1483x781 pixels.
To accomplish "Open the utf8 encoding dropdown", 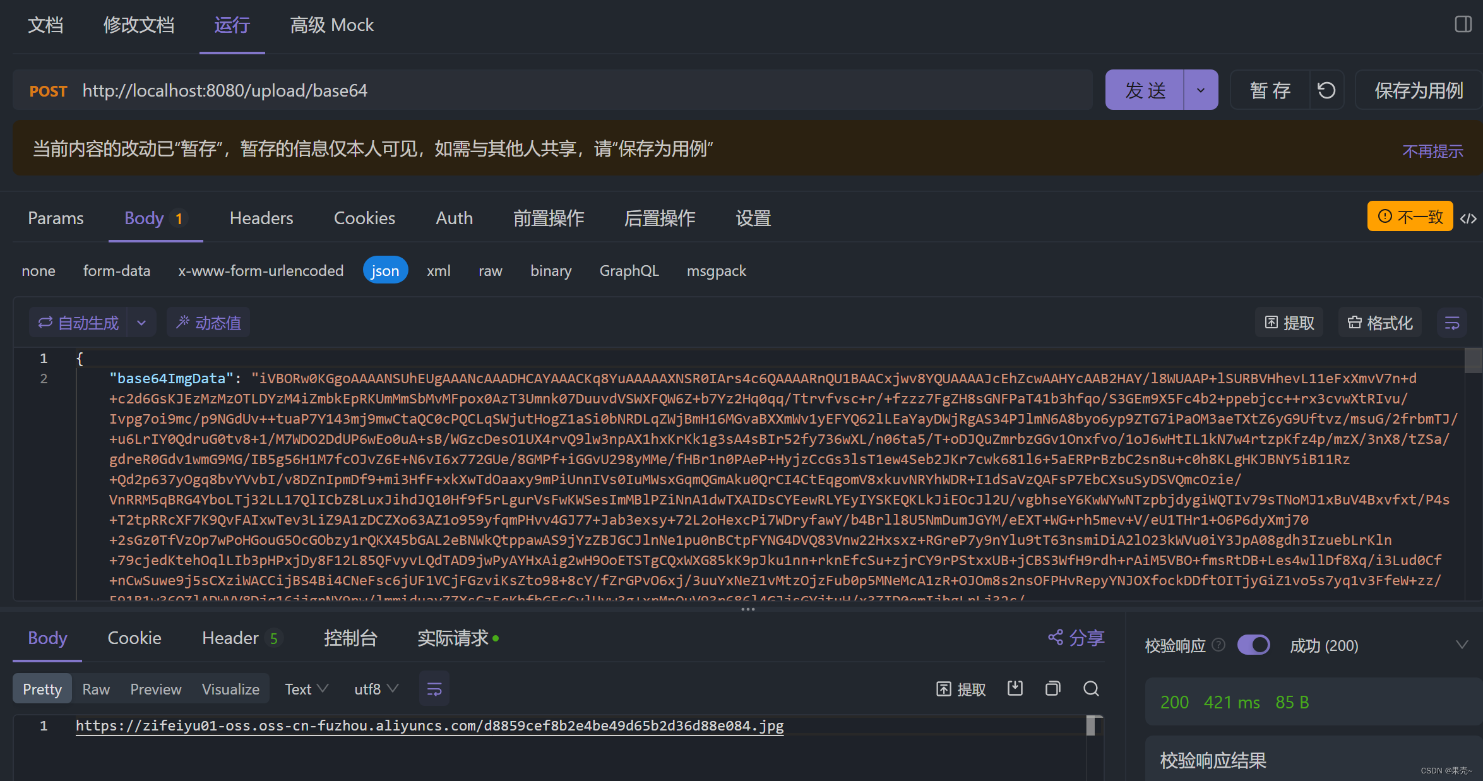I will 376,689.
